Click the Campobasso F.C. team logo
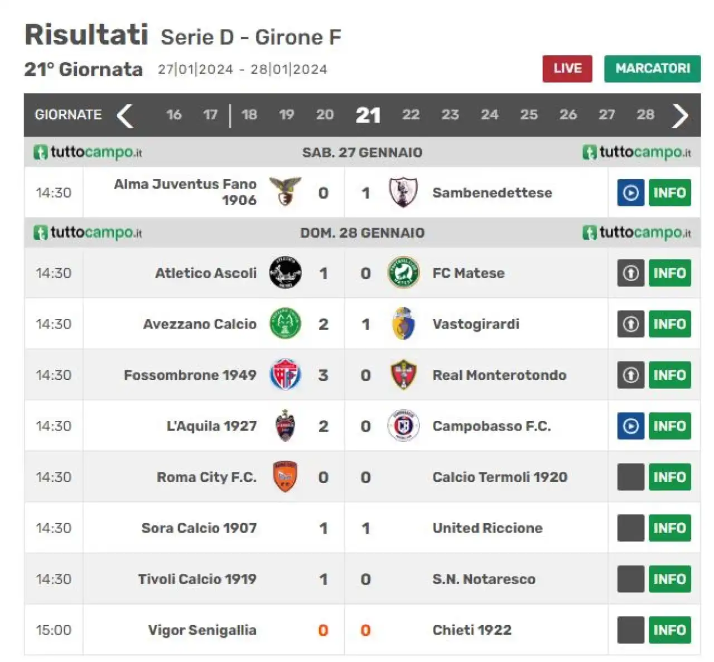The height and width of the screenshot is (662, 714). (x=403, y=426)
